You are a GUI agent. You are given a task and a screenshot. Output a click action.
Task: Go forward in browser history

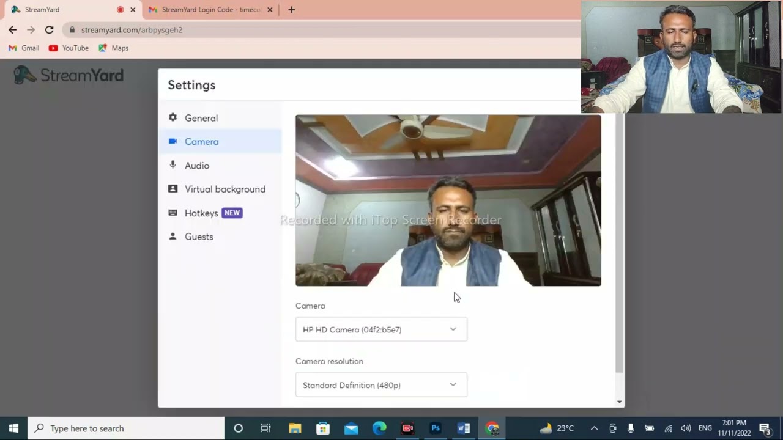point(31,30)
